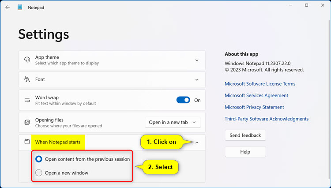
Task: Click the When Notepad starts label
Action: click(58, 142)
